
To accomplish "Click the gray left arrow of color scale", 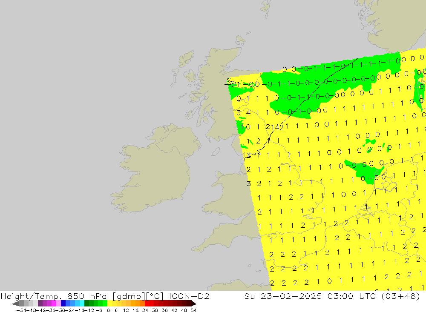I will [15, 303].
